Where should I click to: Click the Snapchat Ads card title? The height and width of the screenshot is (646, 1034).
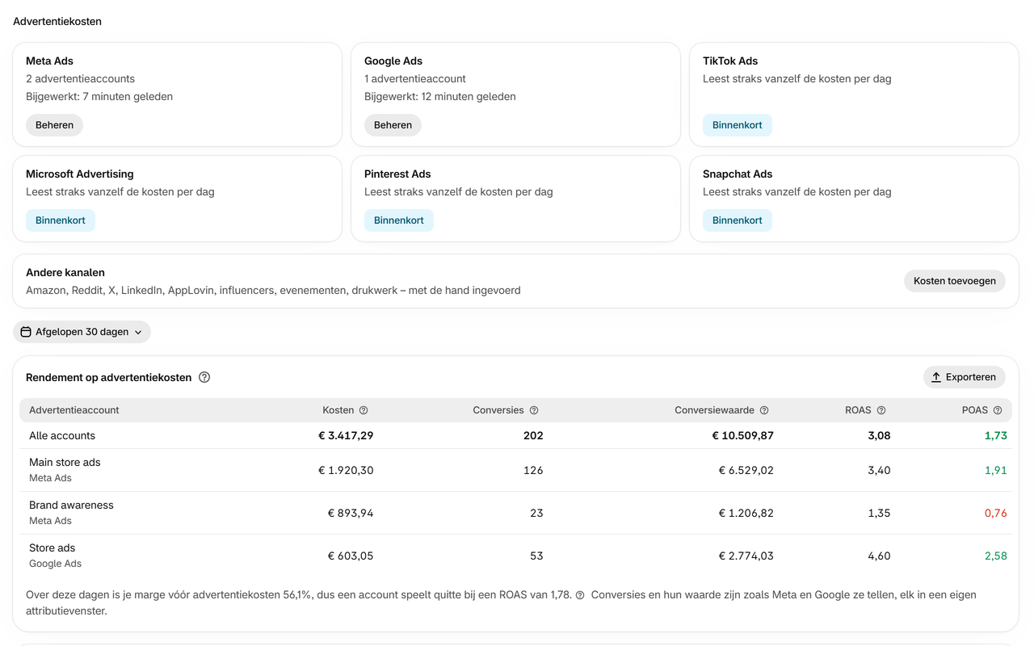tap(738, 174)
